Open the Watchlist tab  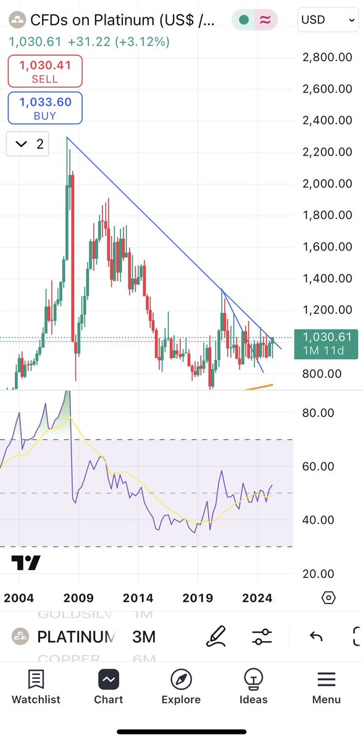[36, 687]
